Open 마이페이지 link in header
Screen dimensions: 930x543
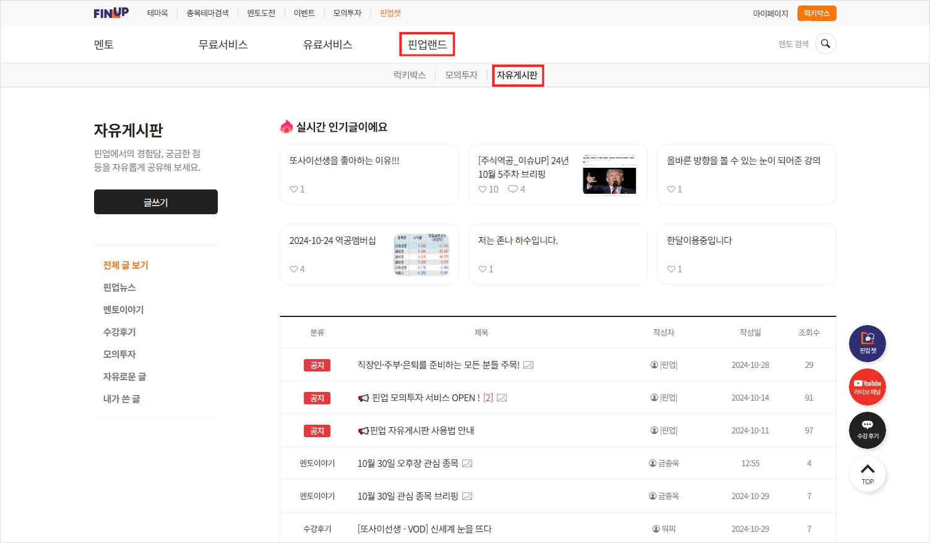pyautogui.click(x=770, y=13)
